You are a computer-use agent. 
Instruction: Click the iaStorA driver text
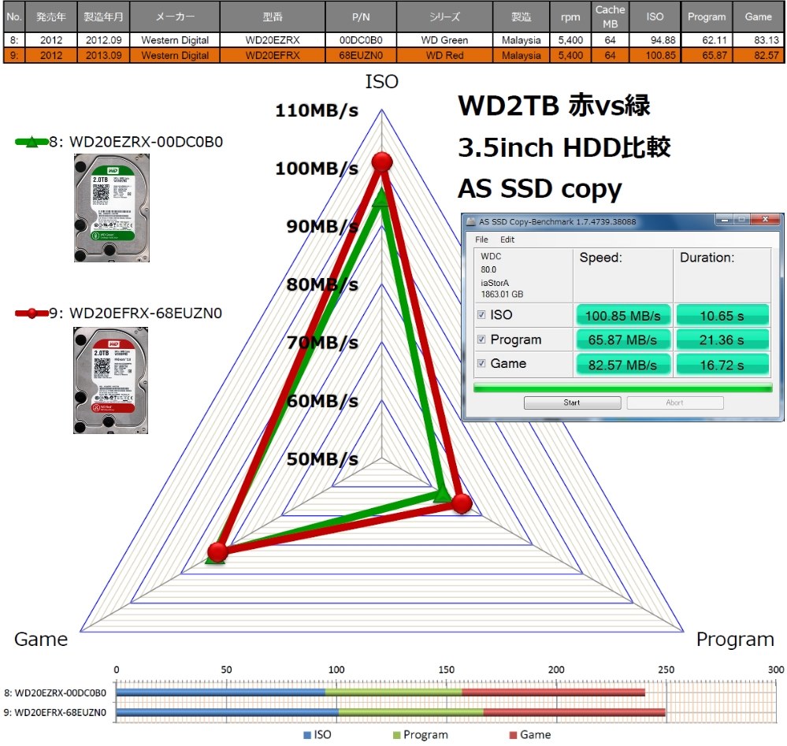pyautogui.click(x=495, y=283)
